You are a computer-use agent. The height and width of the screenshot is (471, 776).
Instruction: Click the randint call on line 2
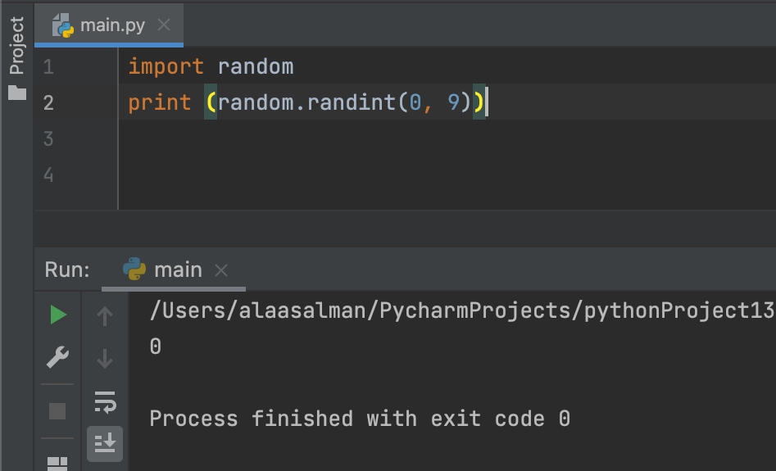click(351, 102)
